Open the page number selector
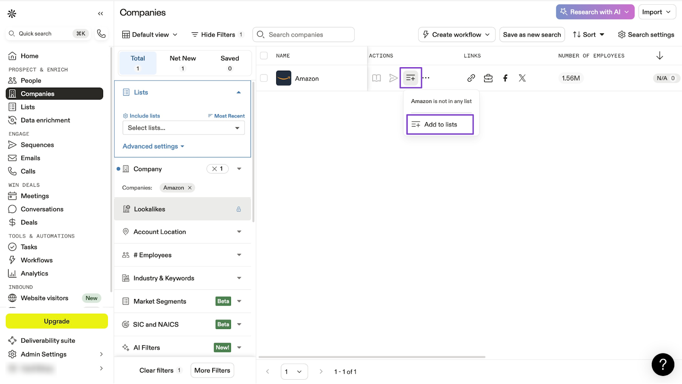Screen dimensions: 682x384 [x=294, y=372]
